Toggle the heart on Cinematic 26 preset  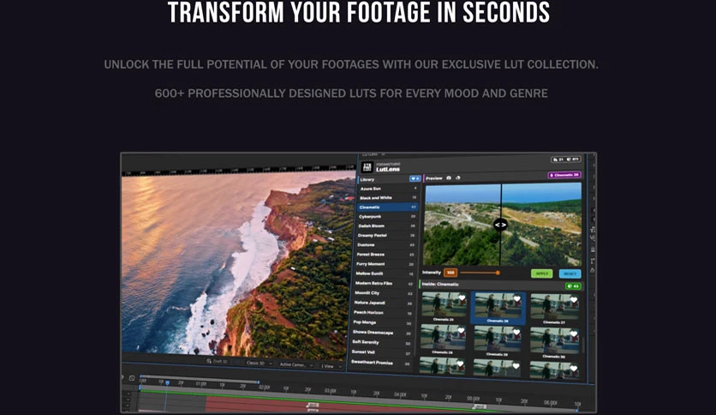(517, 299)
